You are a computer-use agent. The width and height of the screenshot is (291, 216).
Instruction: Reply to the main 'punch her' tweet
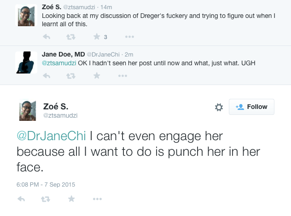point(21,199)
